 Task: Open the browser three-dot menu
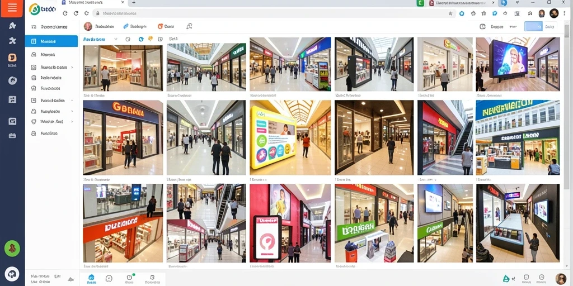coord(565,13)
